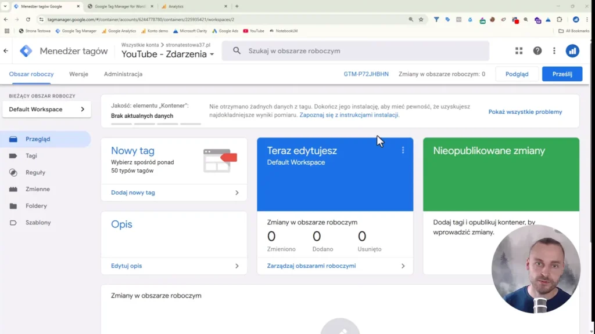
Task: Open Przegląd in the sidebar
Action: click(45, 139)
